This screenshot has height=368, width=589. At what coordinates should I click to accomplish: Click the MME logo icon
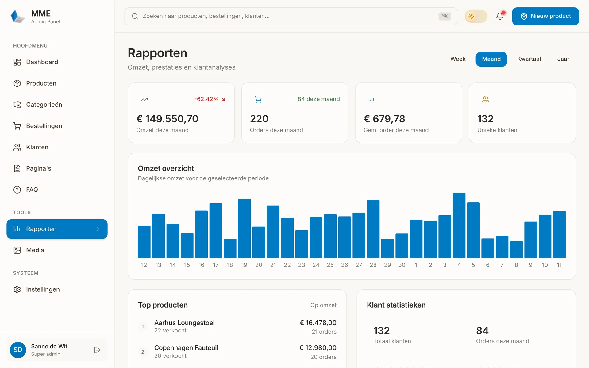click(x=18, y=17)
